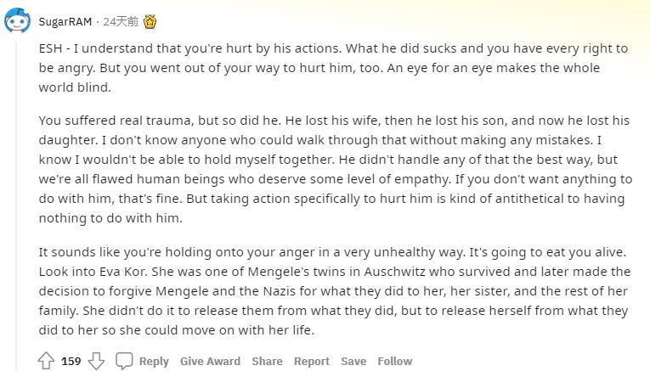Click the 24天前 timestamp permalink
Image resolution: width=650 pixels, height=371 pixels.
121,21
